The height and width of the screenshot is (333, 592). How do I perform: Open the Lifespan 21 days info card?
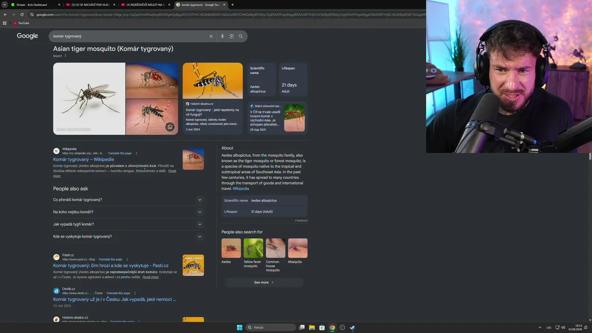pos(293,80)
